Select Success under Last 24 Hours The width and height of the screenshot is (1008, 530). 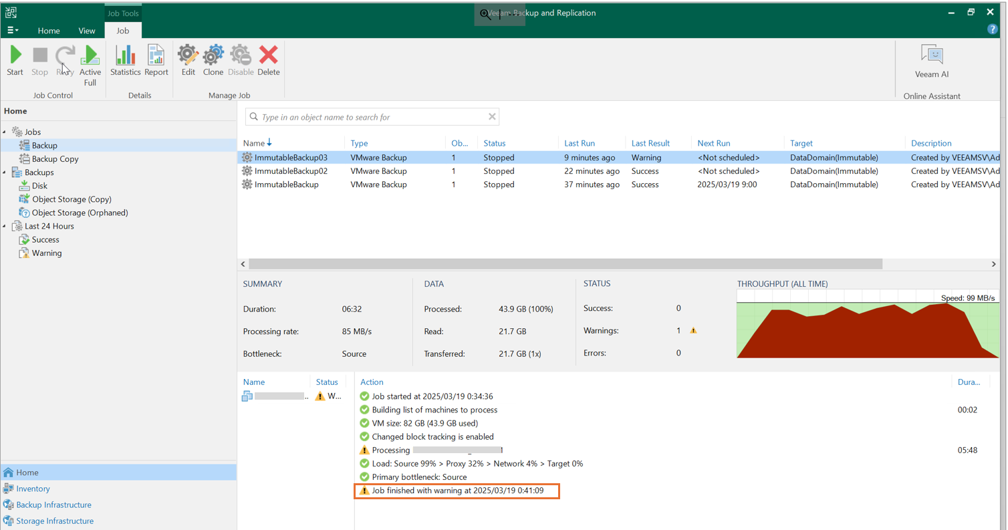[x=39, y=239]
